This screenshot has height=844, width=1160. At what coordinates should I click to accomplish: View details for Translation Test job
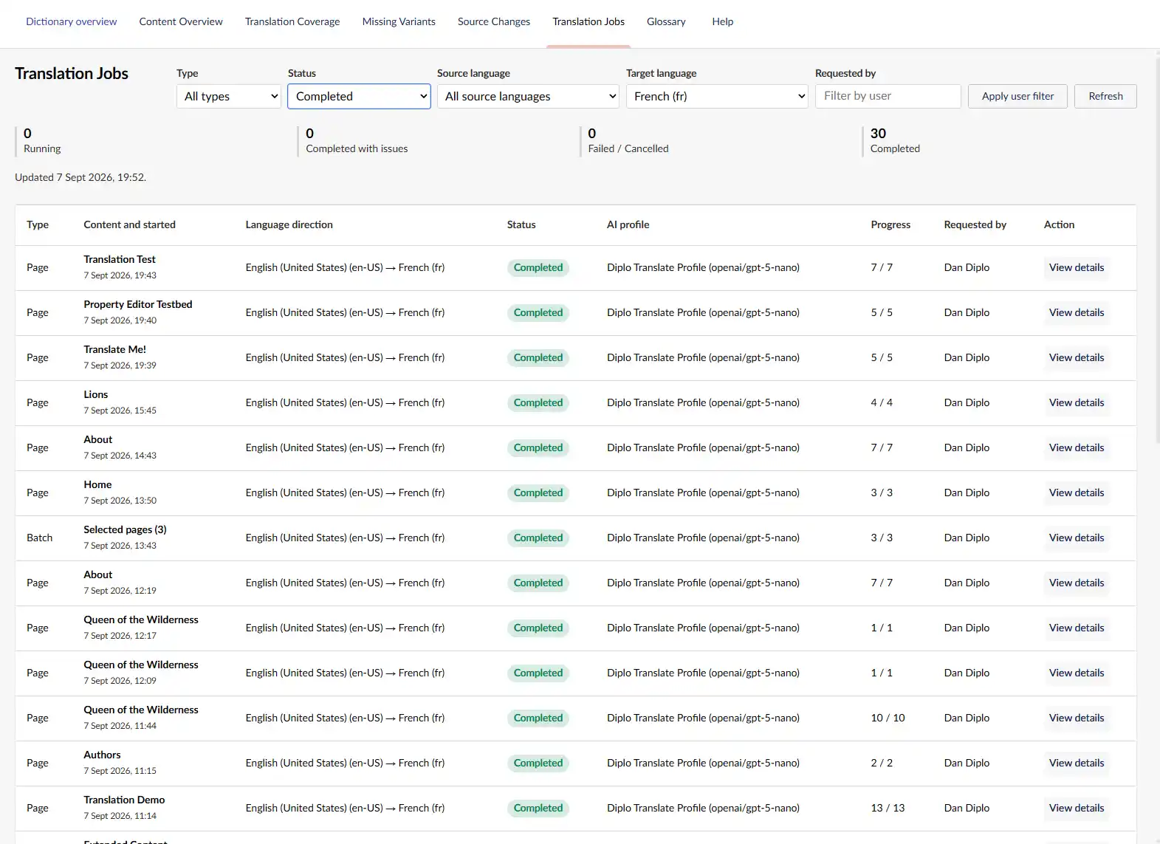click(x=1077, y=267)
